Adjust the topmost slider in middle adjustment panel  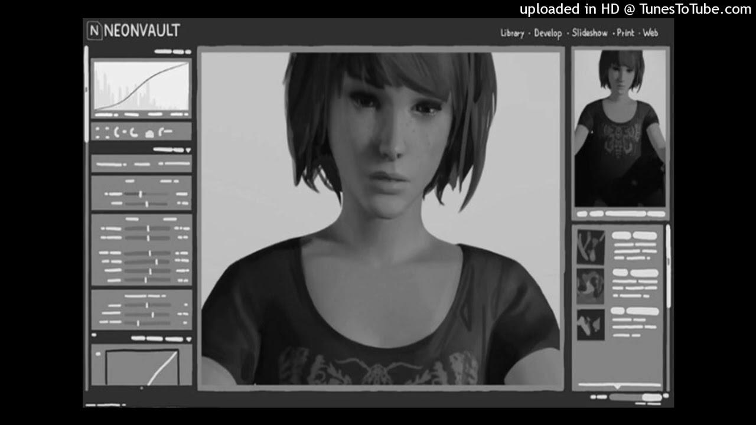pyautogui.click(x=146, y=228)
